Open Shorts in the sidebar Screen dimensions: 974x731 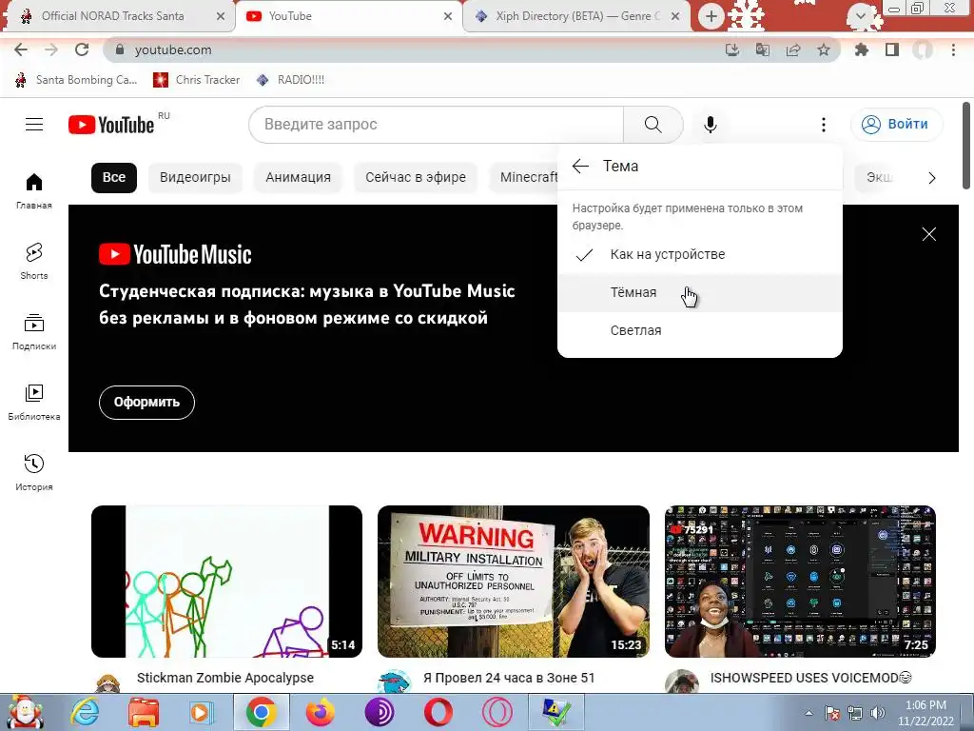tap(34, 261)
